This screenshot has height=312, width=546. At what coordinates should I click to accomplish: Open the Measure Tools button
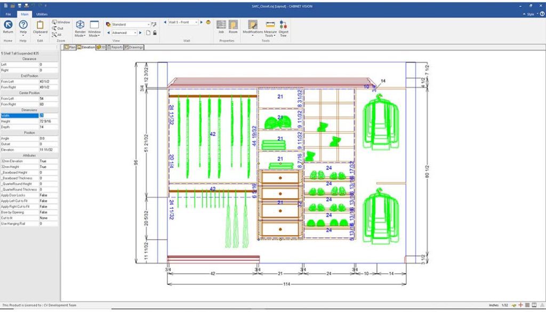269,28
